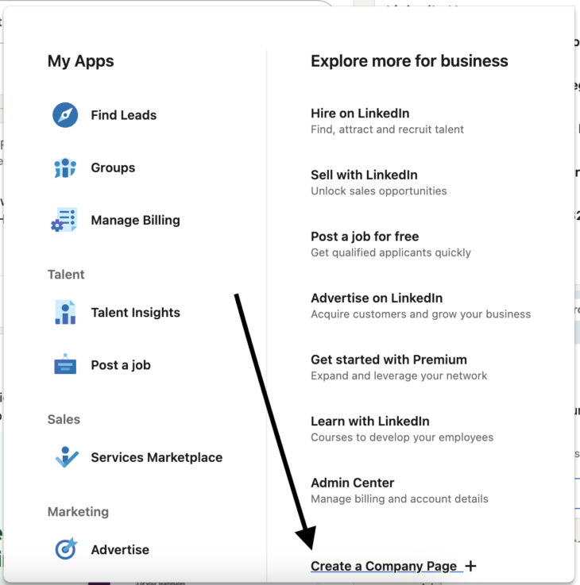Open Hire on LinkedIn
Screen dimensions: 580x585
pos(360,114)
